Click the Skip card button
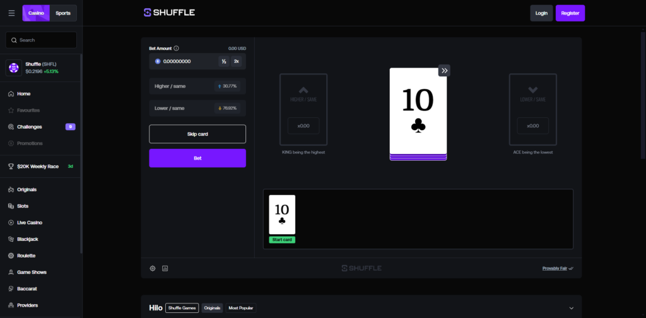646x318 pixels. [197, 134]
